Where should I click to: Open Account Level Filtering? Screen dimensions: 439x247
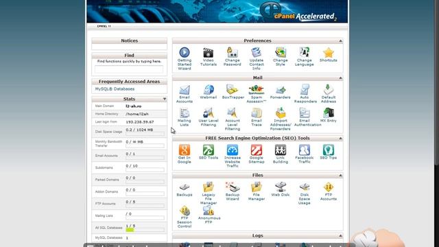(x=233, y=113)
